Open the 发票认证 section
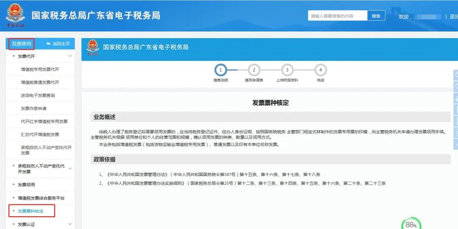The width and height of the screenshot is (458, 229). (26, 224)
